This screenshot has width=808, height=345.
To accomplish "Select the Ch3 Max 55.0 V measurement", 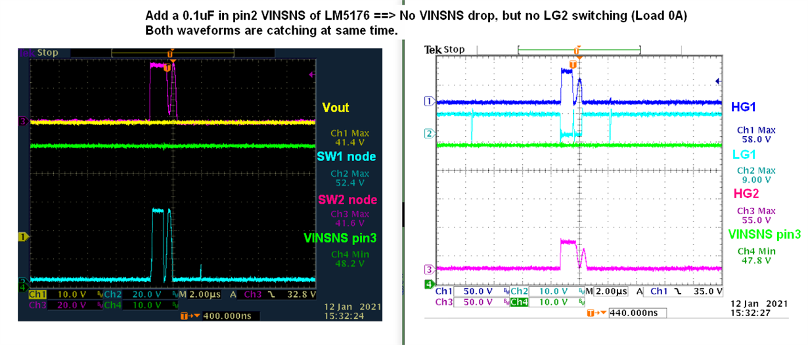I will point(756,216).
